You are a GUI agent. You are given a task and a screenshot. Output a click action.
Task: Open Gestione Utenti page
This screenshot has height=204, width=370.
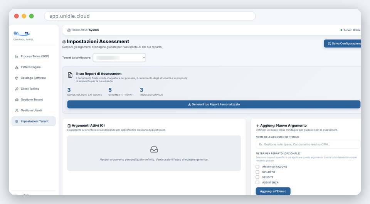coord(34,110)
